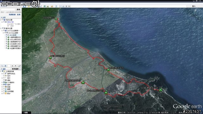The width and height of the screenshot is (203, 114).
Task: Toggle the 3D 建築物 layer checkbox
Action: point(4,82)
